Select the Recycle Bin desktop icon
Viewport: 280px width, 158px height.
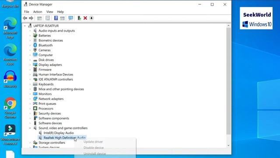click(10, 4)
